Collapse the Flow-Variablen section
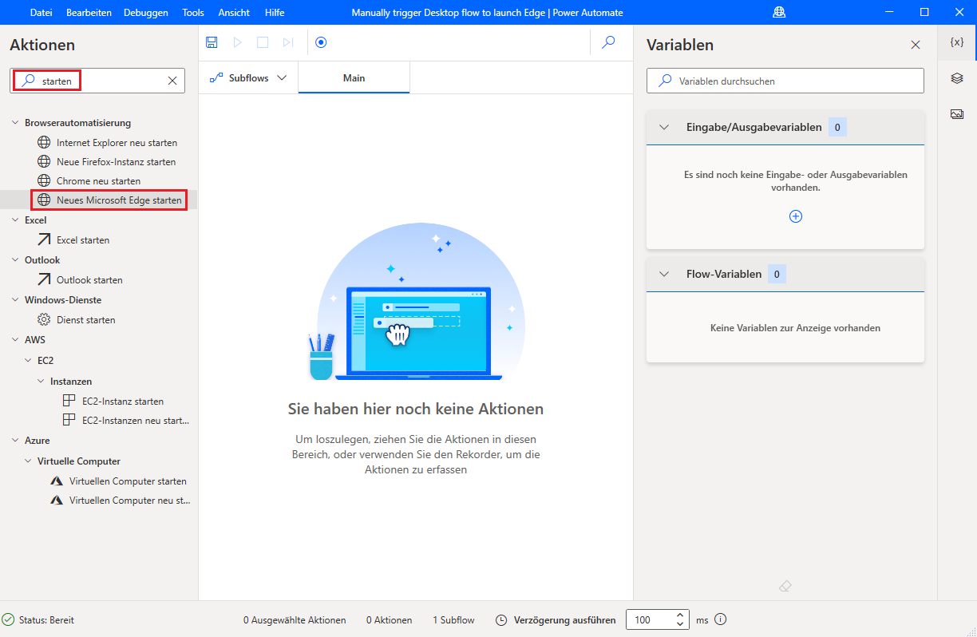Viewport: 977px width, 637px height. click(664, 274)
